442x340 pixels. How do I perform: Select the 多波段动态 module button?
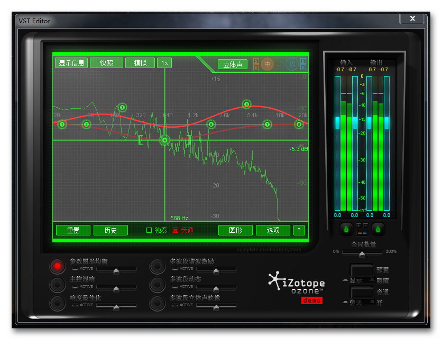(158, 285)
